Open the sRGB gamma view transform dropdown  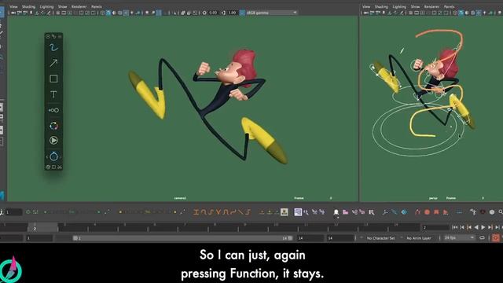point(271,13)
